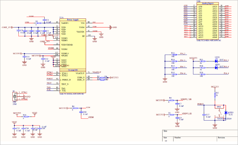This screenshot has height=145, width=238.
Task: Select resistor R20 symbol
Action: coord(203,74)
